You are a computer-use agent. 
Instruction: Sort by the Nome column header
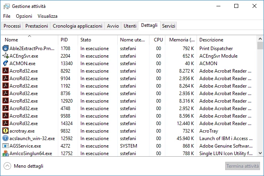tap(30, 40)
